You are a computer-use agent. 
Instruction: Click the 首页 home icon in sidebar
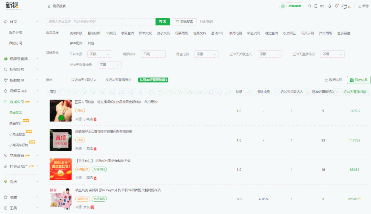point(6,22)
